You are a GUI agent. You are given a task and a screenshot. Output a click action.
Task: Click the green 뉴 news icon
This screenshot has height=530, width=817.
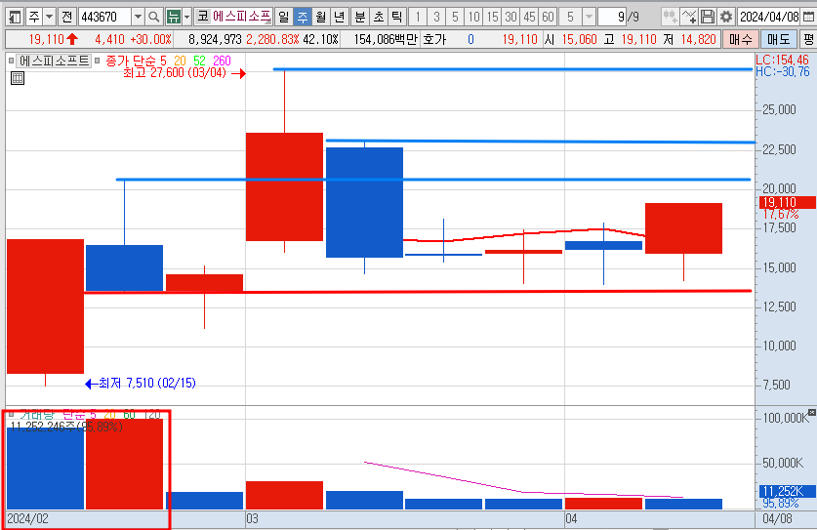(x=173, y=18)
